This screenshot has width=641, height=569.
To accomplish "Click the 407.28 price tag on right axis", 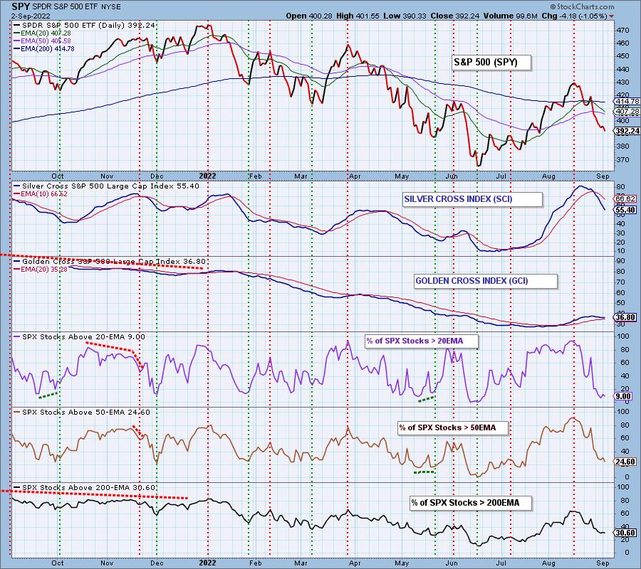I will pos(627,112).
